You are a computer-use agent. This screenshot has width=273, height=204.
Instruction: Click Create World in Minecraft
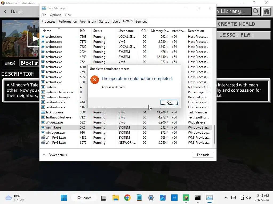(244, 24)
